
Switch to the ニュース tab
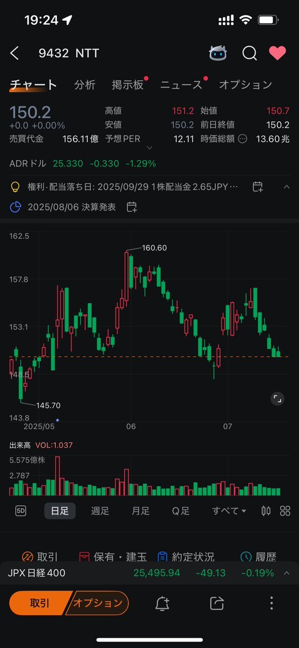(x=181, y=85)
